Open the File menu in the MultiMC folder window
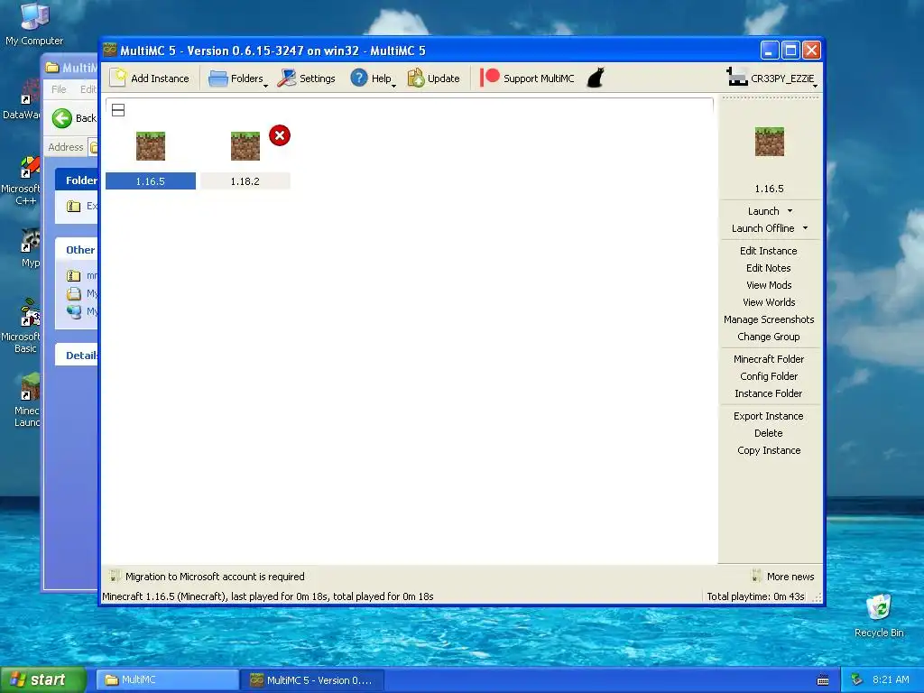This screenshot has width=924, height=693. (x=59, y=89)
